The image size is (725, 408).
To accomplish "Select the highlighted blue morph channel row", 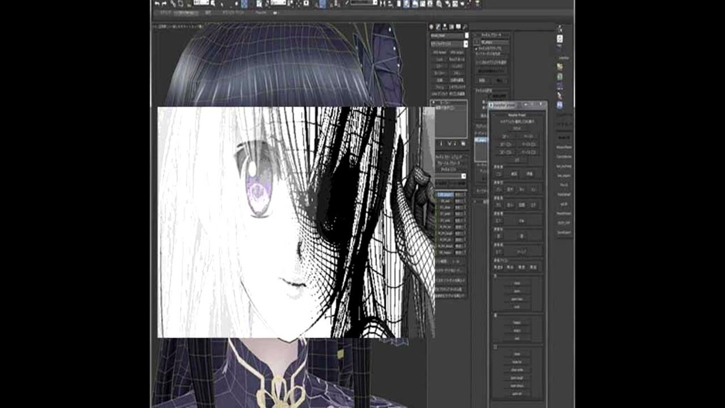I will click(x=445, y=194).
